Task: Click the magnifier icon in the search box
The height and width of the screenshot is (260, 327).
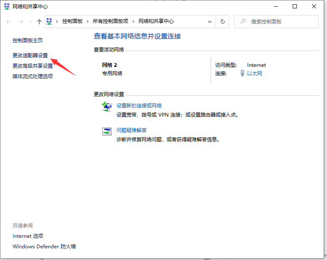Action: [x=242, y=21]
